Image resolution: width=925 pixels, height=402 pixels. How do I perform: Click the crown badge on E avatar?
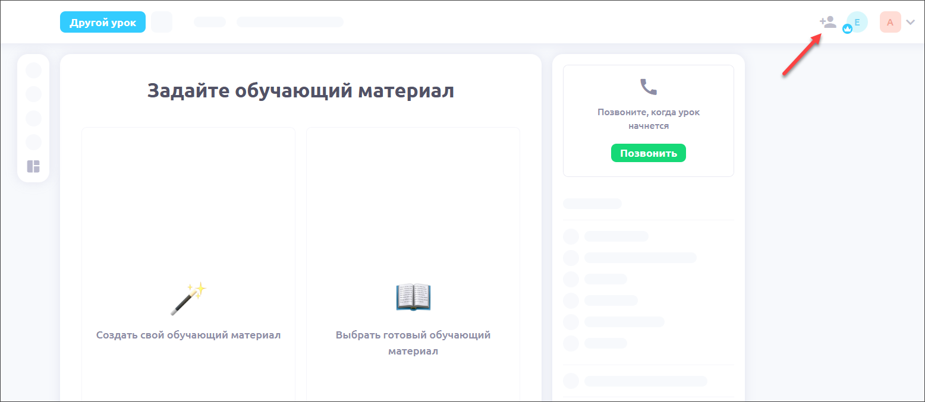tap(848, 29)
